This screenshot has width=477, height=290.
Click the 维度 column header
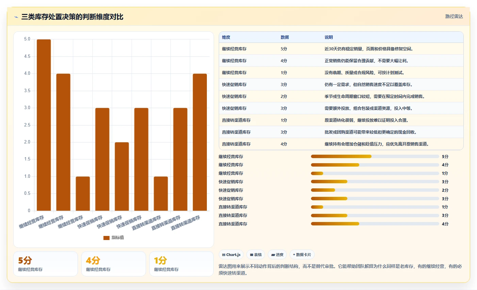point(226,37)
